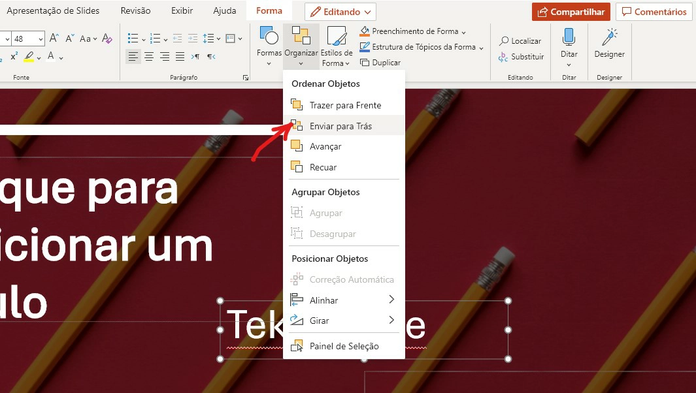The width and height of the screenshot is (696, 393).
Task: Click the slide title placeholder text
Action: coord(107,246)
